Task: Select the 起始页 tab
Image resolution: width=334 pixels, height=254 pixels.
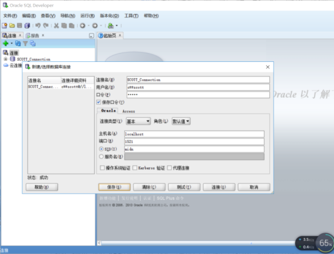Action: pos(110,36)
